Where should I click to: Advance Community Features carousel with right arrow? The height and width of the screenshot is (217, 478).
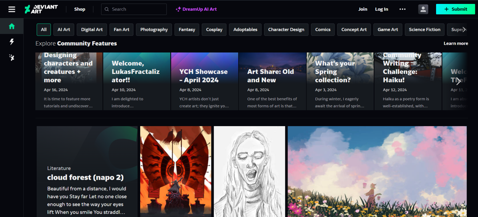tap(458, 82)
